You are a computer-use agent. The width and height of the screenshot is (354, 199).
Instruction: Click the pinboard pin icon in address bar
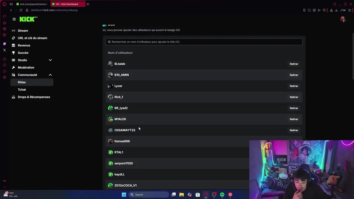pyautogui.click(x=304, y=10)
